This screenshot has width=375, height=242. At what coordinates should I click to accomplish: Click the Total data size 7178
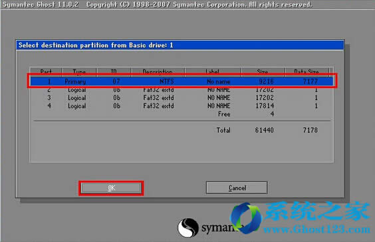pos(311,130)
